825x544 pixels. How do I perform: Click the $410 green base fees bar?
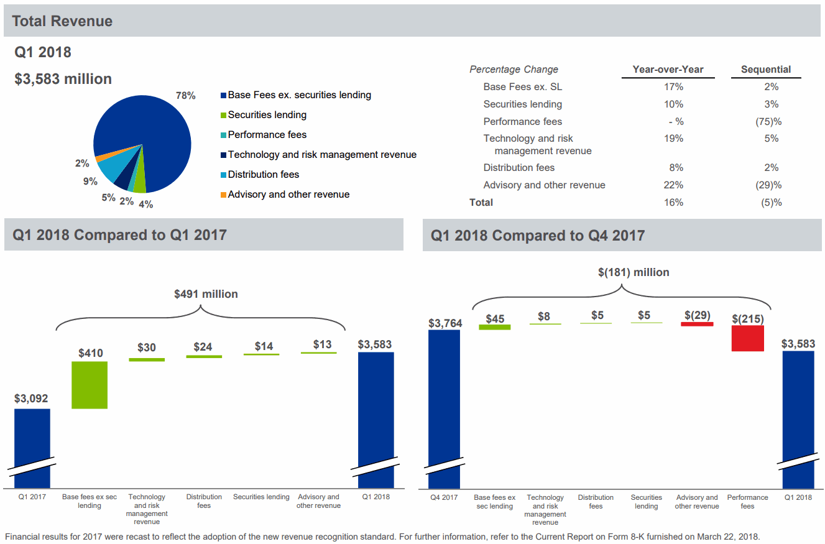click(x=90, y=385)
